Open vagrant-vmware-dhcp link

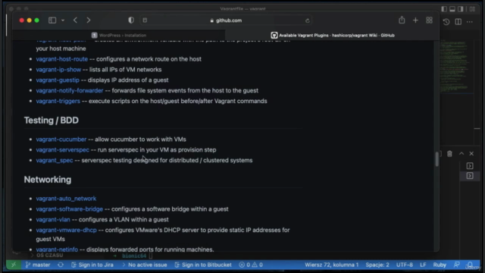pos(66,231)
